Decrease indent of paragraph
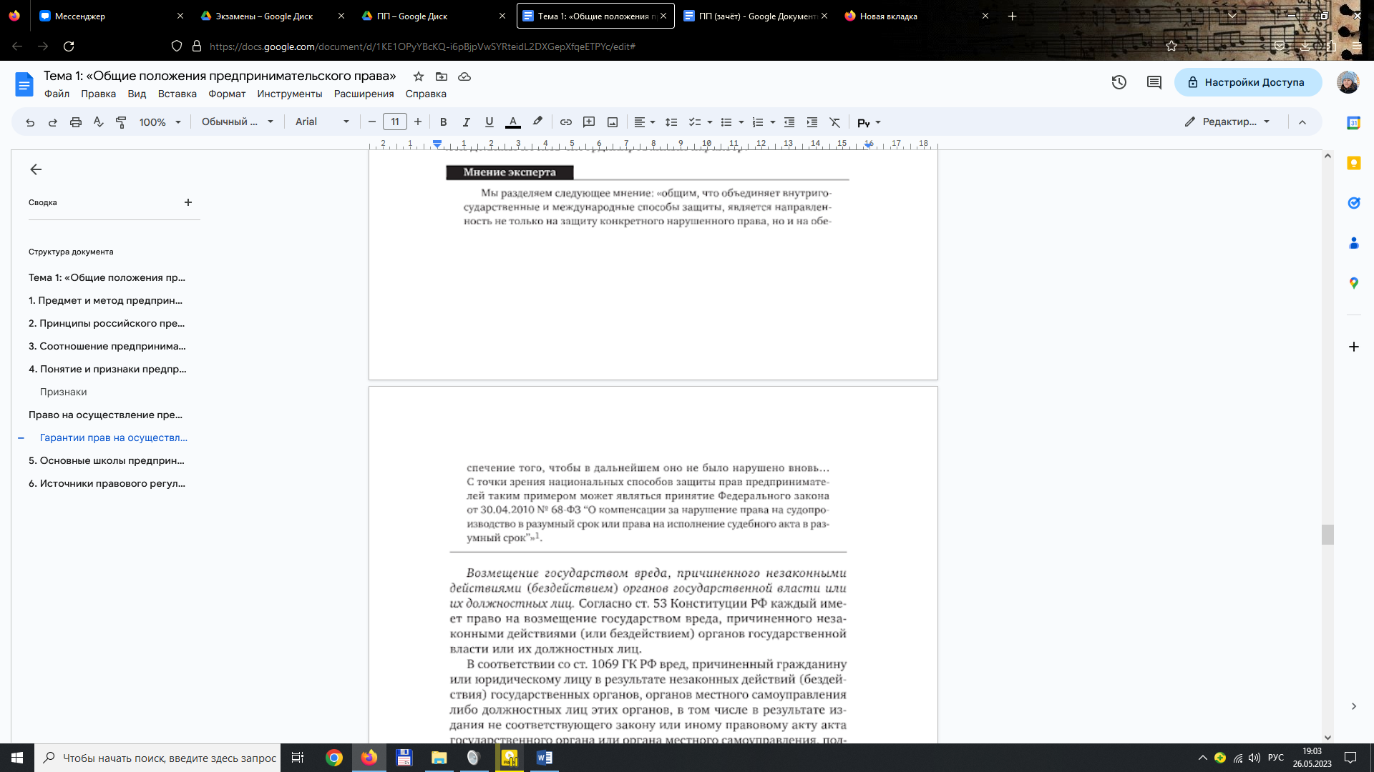1374x772 pixels. coord(789,122)
